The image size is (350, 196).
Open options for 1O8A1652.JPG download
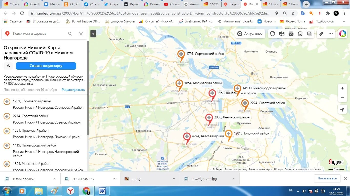click(x=55, y=179)
